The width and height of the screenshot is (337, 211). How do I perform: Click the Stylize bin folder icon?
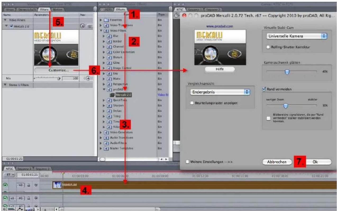(110, 111)
